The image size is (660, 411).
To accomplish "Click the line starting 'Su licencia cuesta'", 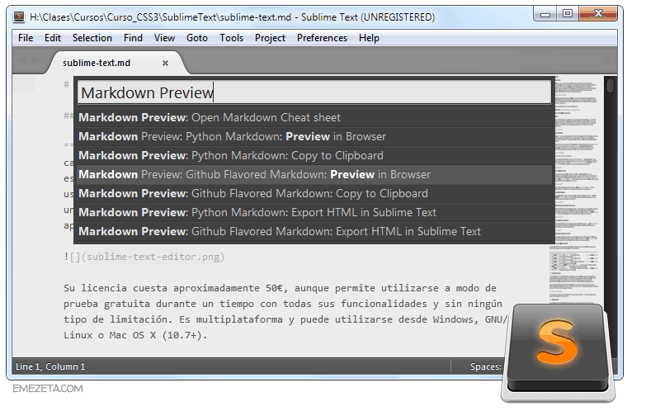I will [280, 288].
